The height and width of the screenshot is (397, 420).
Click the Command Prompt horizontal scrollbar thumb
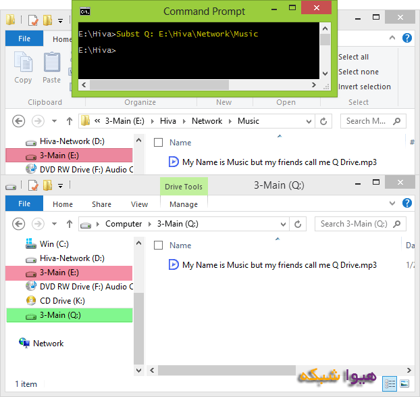tap(159, 85)
